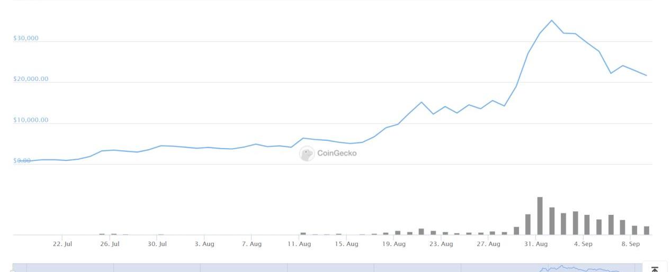Click the 15. Aug date label
672x272 pixels.
(x=346, y=244)
